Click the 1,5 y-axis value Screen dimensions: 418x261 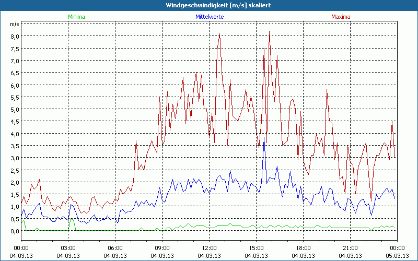15,195
